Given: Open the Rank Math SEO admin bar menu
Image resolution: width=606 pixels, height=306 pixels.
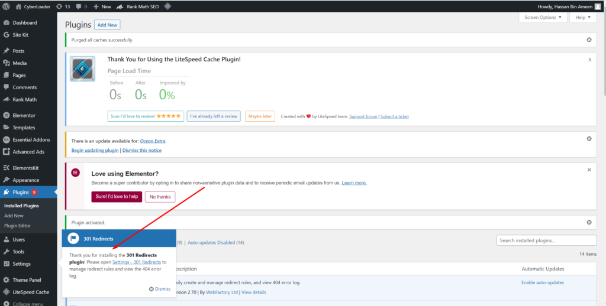Looking at the screenshot, I should click(137, 6).
